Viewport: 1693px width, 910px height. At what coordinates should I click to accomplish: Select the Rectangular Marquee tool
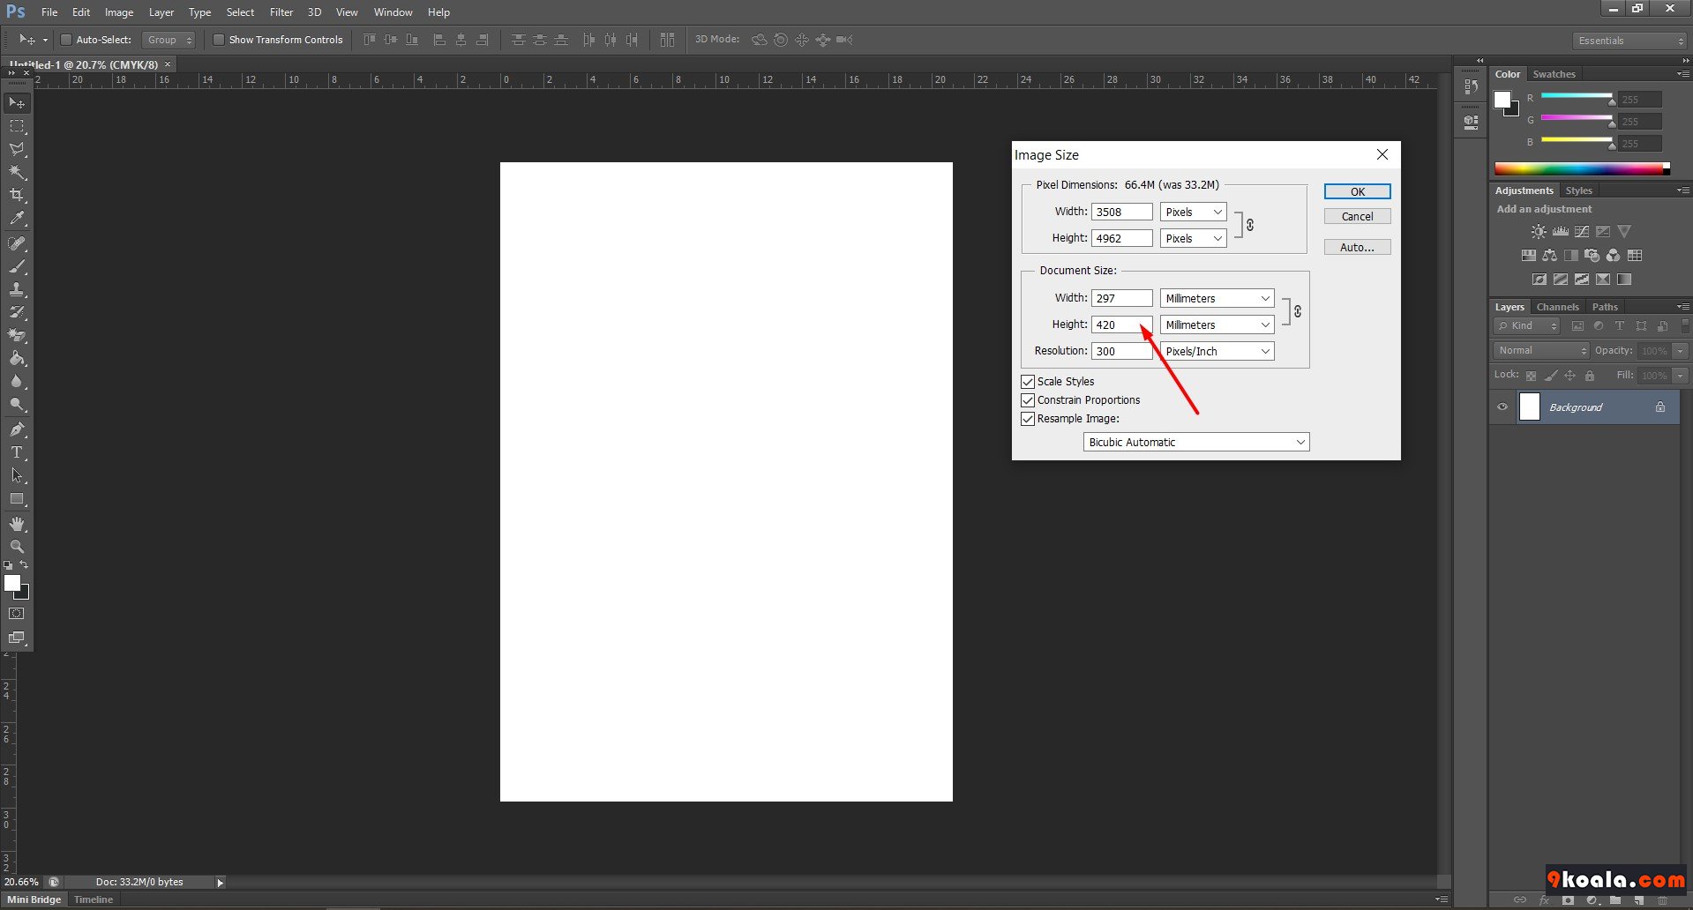17,126
